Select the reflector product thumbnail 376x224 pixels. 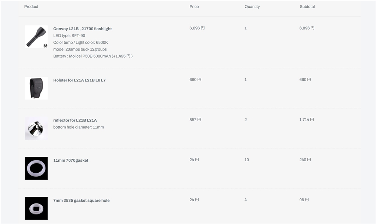(x=36, y=128)
